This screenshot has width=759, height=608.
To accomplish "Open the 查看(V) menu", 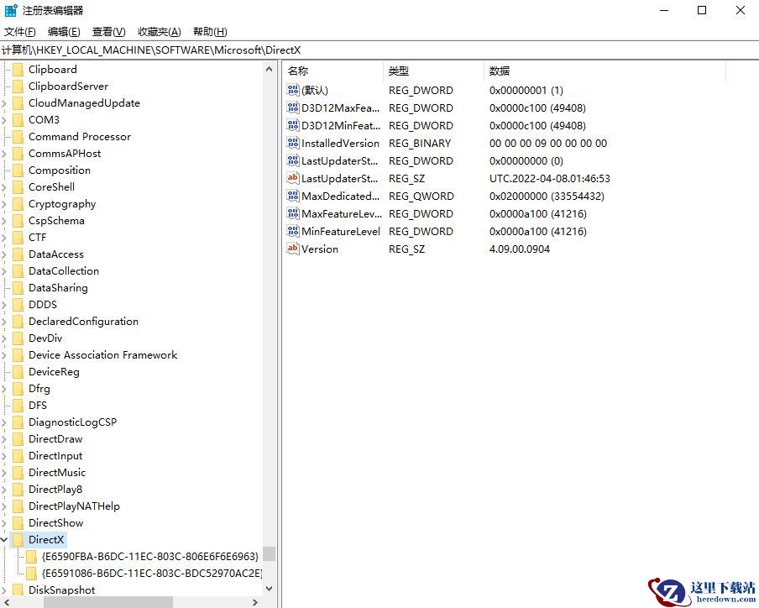I will 109,32.
